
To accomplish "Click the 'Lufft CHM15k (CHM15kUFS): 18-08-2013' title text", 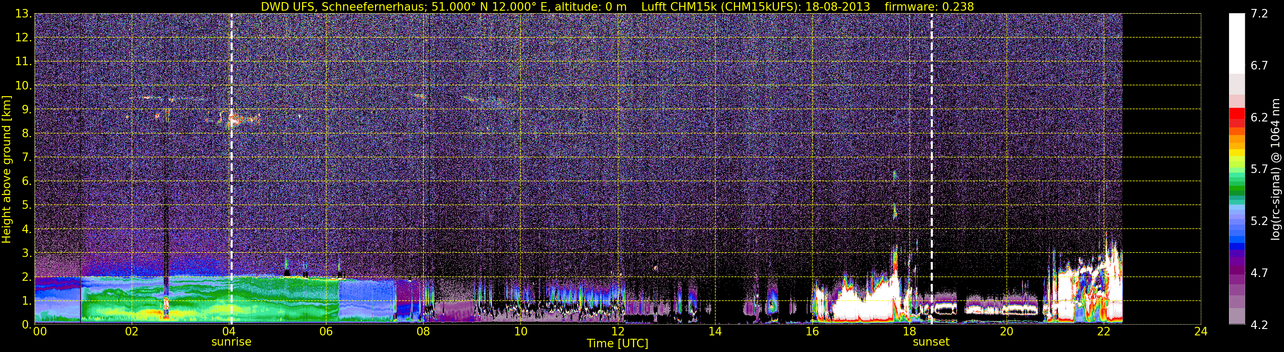I will pos(755,7).
